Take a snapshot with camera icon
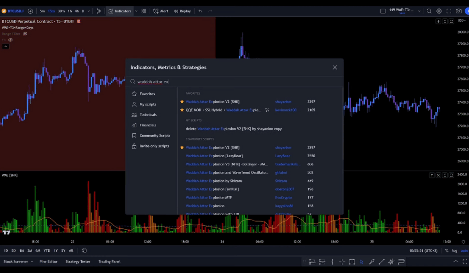This screenshot has height=273, width=469. (458, 11)
